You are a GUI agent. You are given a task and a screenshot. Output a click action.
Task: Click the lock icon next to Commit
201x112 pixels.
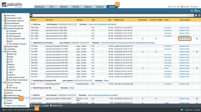tap(178, 7)
